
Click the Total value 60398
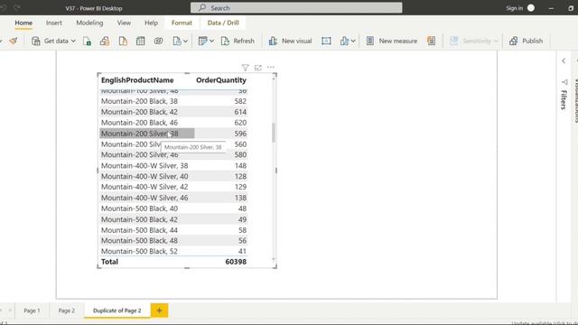point(236,262)
